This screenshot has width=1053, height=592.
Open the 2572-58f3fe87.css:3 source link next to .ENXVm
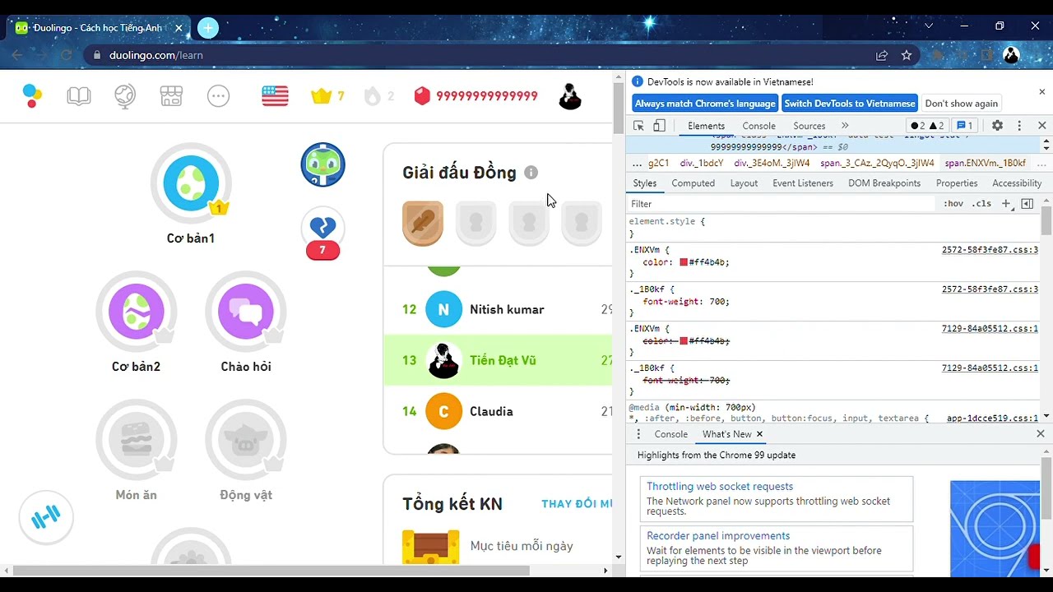coord(990,250)
